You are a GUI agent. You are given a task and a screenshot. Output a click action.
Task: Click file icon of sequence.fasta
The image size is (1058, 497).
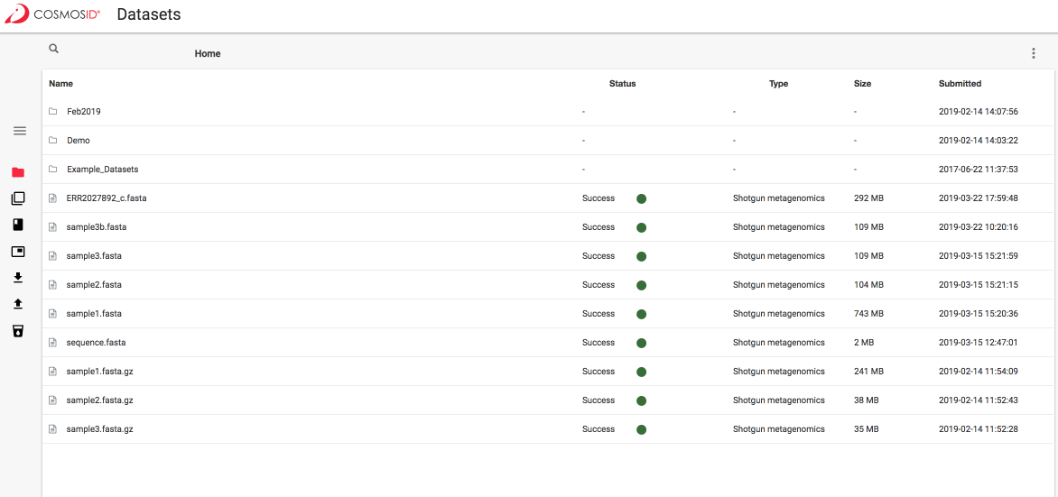pos(52,343)
